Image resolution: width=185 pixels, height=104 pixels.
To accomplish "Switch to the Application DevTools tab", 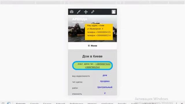I will click(107, 103).
